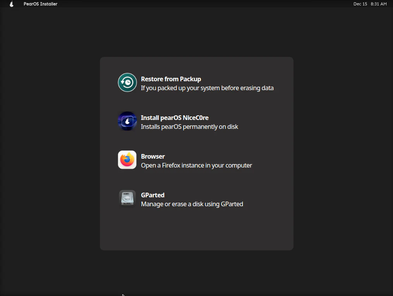This screenshot has height=296, width=393.
Task: Click the date Dec 15 in top bar
Action: coord(360,4)
